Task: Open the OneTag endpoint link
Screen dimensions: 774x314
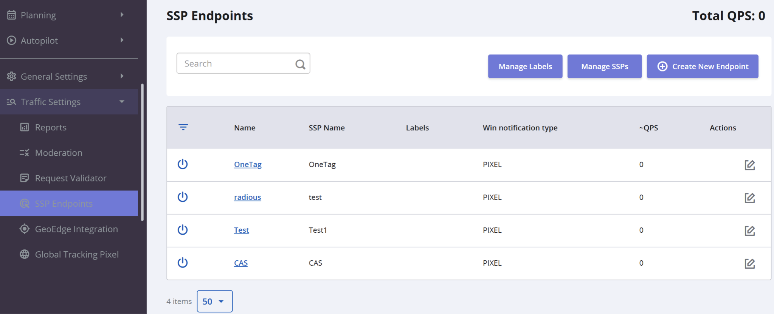Action: tap(248, 164)
